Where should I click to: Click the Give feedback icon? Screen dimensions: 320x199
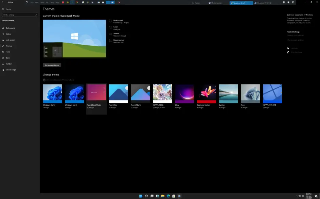click(x=288, y=52)
